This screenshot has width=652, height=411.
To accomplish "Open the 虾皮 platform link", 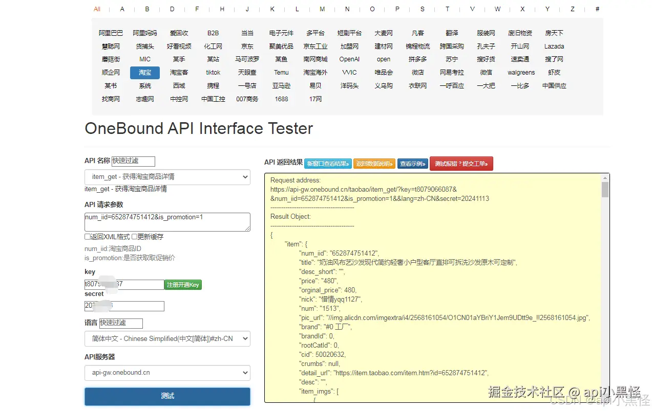I will point(554,73).
